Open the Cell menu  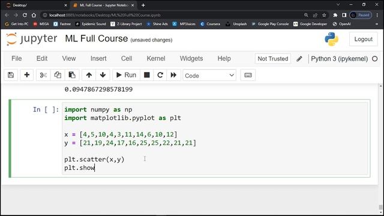[127, 59]
